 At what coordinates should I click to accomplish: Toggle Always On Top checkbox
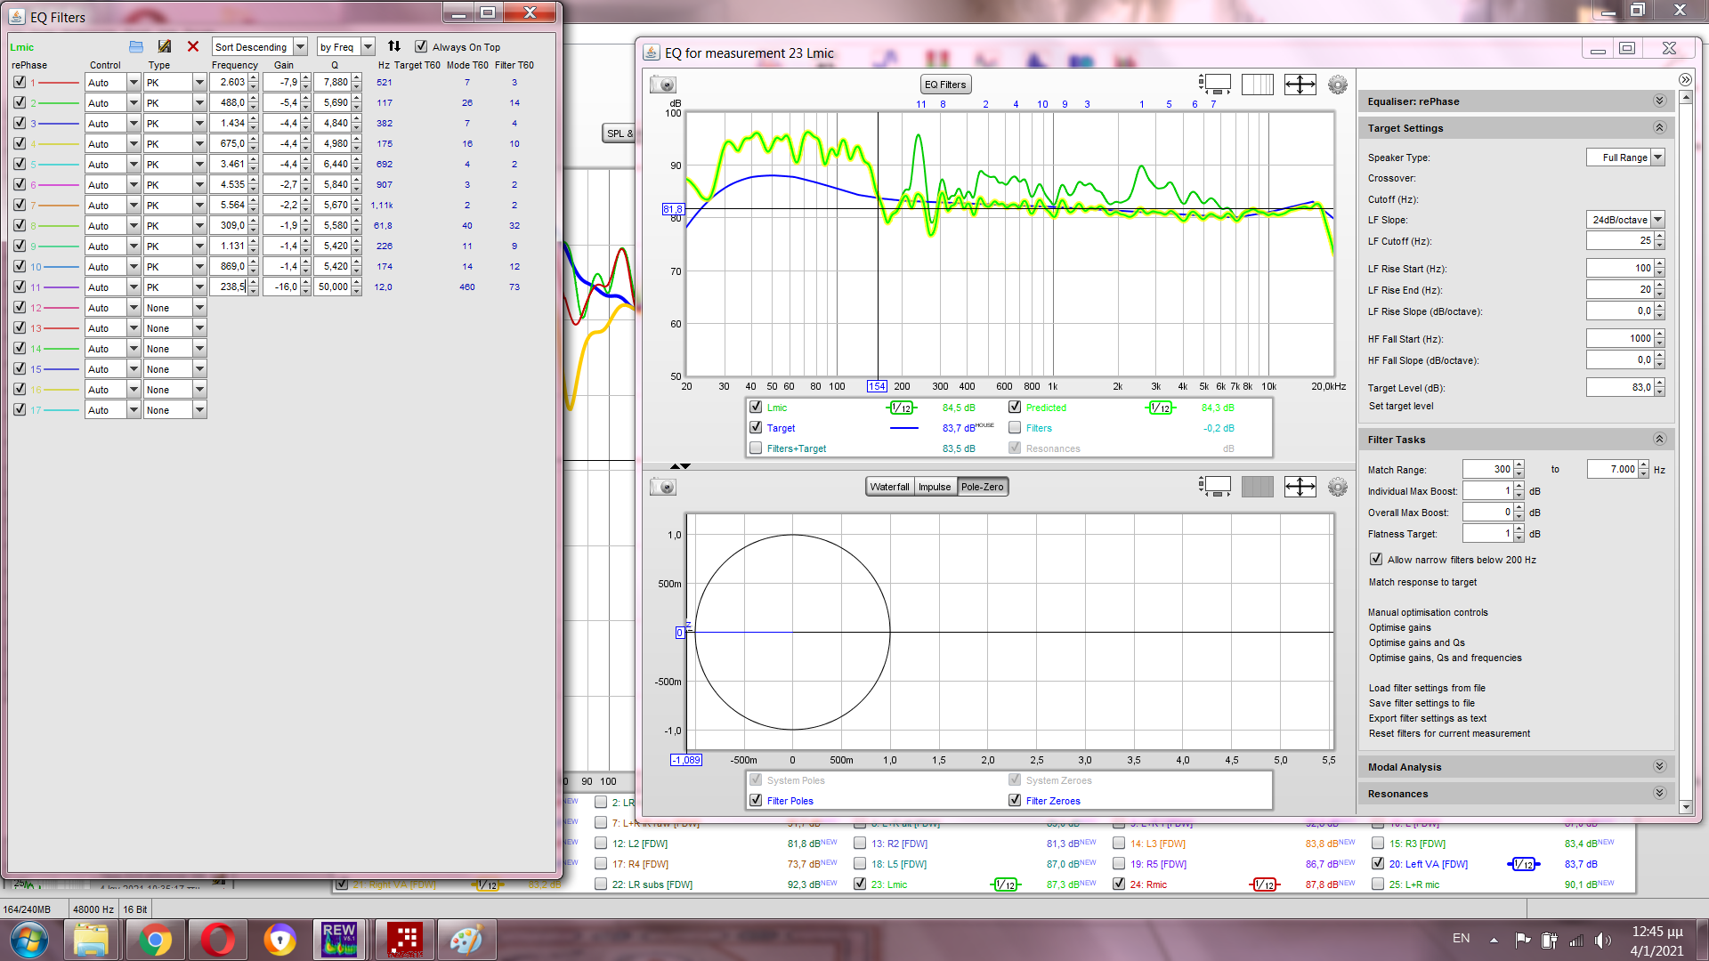[421, 46]
